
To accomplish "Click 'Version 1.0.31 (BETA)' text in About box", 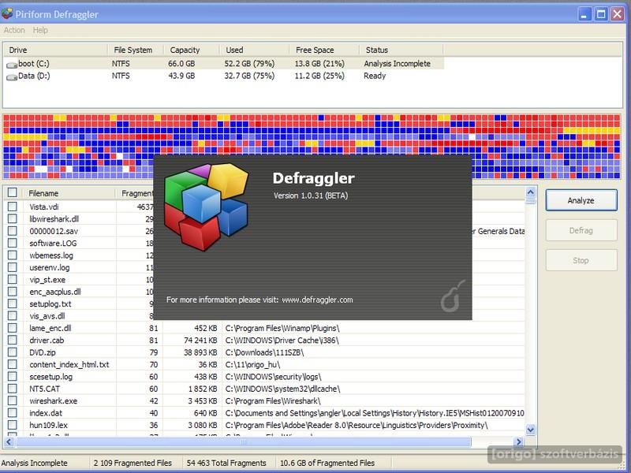I will (311, 196).
